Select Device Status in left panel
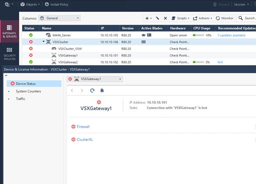This screenshot has width=256, height=184. 34,84
